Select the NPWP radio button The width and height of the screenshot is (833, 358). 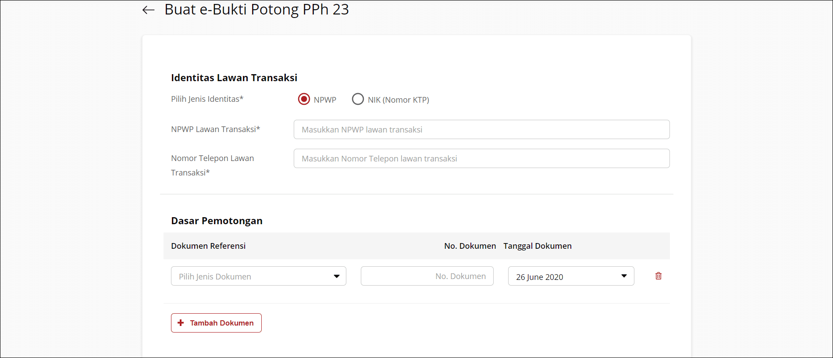tap(304, 99)
